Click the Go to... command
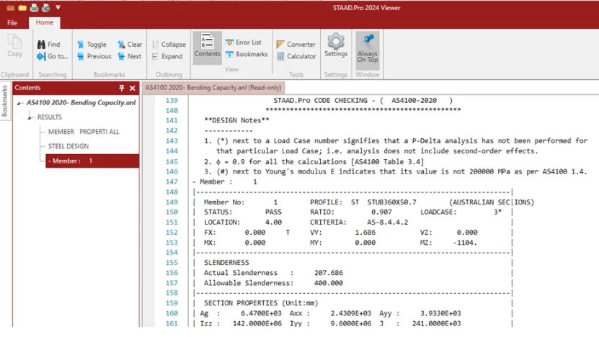Viewport: 599px width, 337px height. [x=53, y=56]
